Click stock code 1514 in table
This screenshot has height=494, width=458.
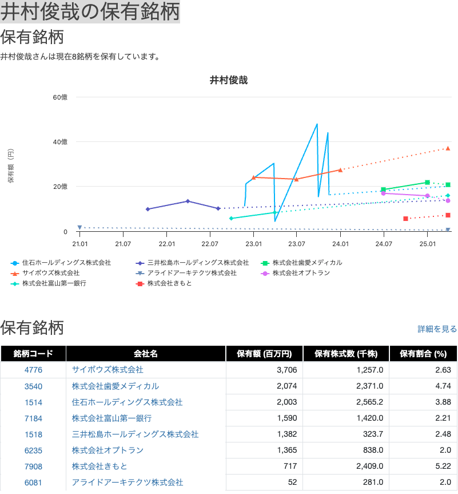point(33,402)
